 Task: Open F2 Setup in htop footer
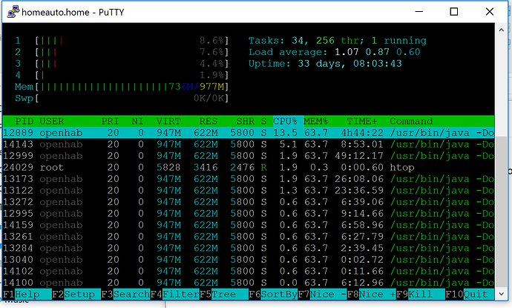(74, 294)
